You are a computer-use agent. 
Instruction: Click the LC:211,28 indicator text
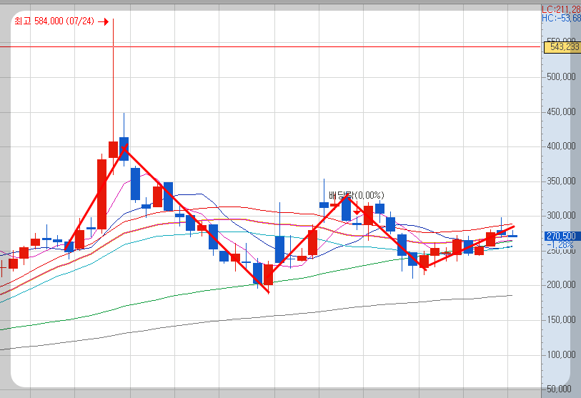561,9
